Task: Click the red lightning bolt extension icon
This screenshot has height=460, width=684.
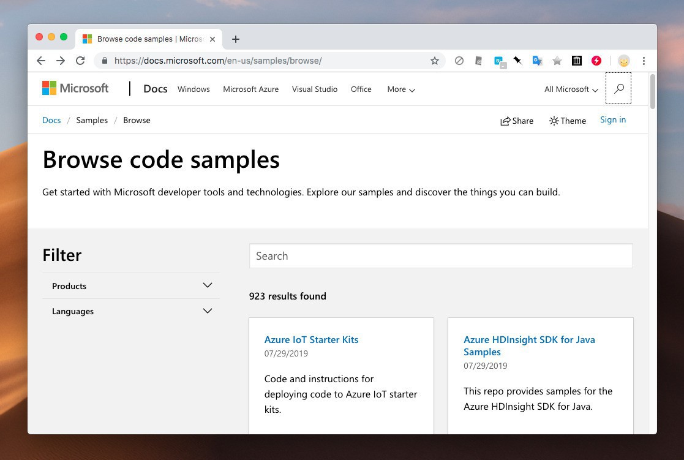Action: coord(596,61)
